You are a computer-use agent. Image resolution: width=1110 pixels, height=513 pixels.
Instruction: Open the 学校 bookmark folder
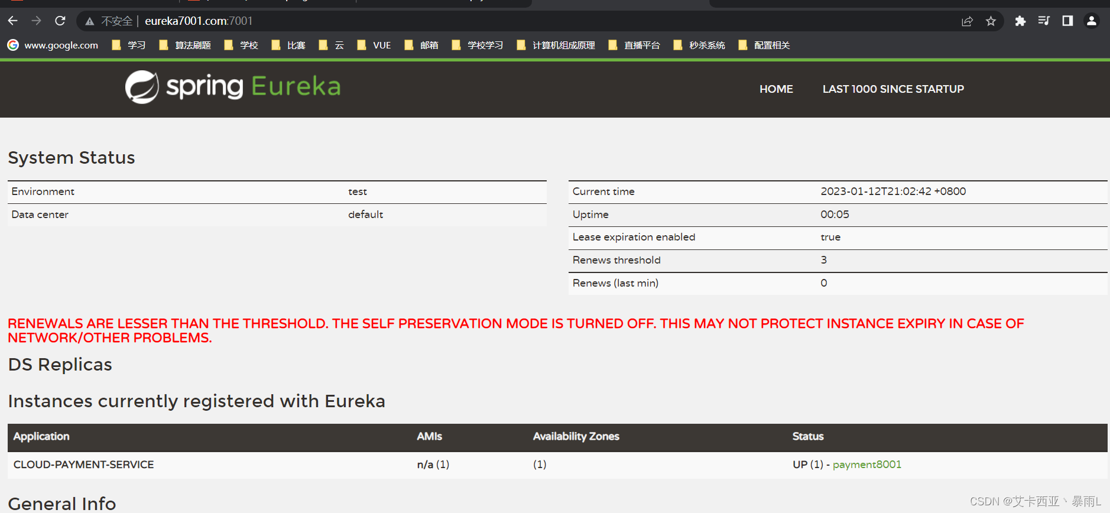point(241,45)
